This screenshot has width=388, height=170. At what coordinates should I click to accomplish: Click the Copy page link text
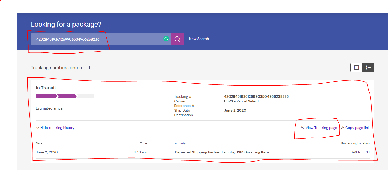tap(357, 128)
